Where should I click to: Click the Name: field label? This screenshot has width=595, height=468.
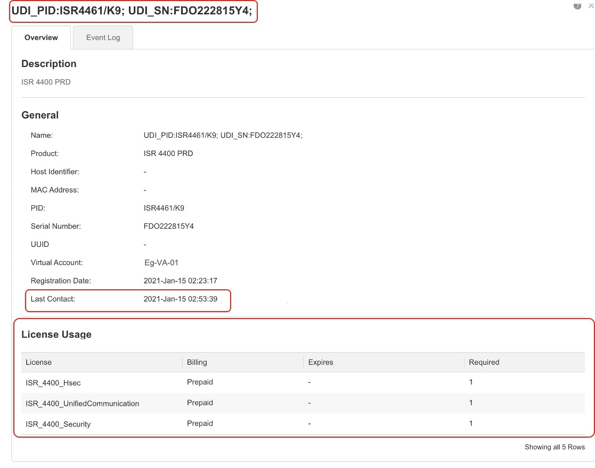click(x=42, y=135)
